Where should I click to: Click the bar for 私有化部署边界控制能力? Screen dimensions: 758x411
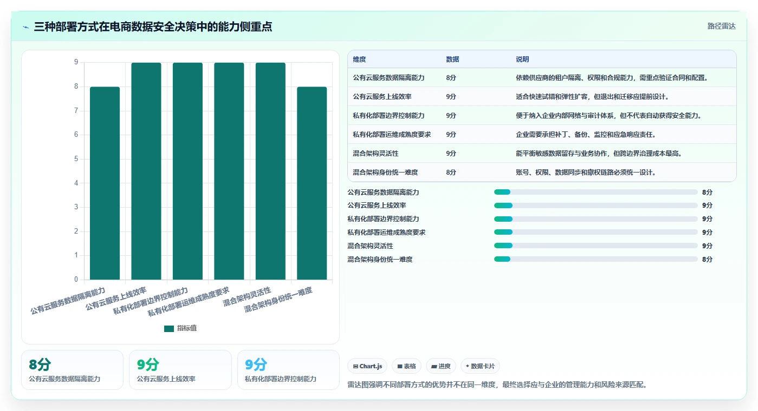187,171
